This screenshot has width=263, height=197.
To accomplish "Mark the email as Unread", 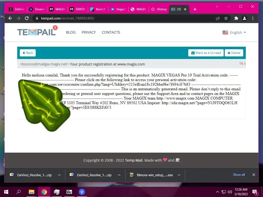I will click(x=206, y=53).
